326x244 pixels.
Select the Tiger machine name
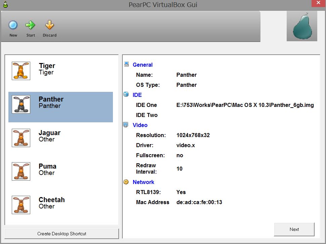click(x=47, y=66)
